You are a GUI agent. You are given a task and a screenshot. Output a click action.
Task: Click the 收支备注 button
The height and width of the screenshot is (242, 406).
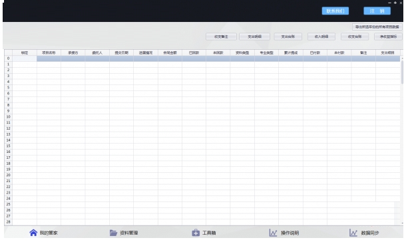(221, 37)
